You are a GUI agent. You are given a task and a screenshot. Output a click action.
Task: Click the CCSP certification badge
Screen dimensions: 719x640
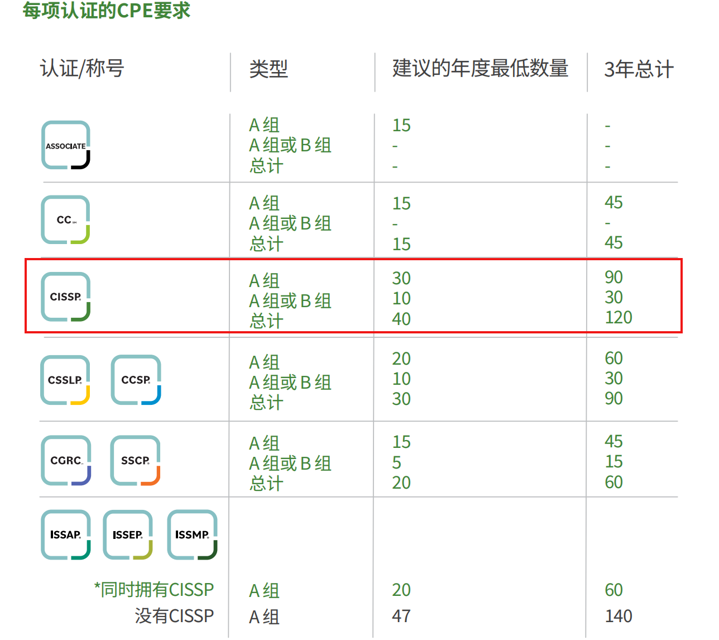(x=136, y=380)
